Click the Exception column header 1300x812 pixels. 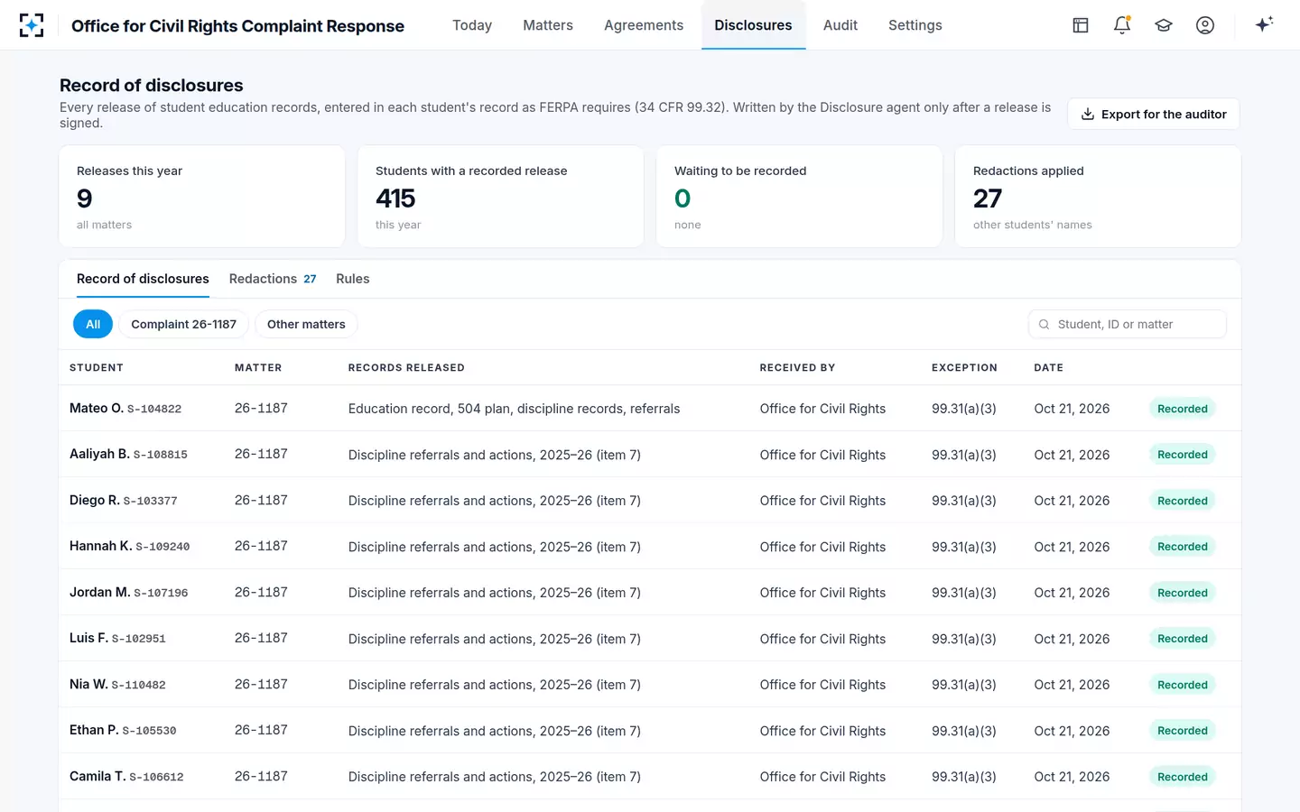tap(964, 368)
